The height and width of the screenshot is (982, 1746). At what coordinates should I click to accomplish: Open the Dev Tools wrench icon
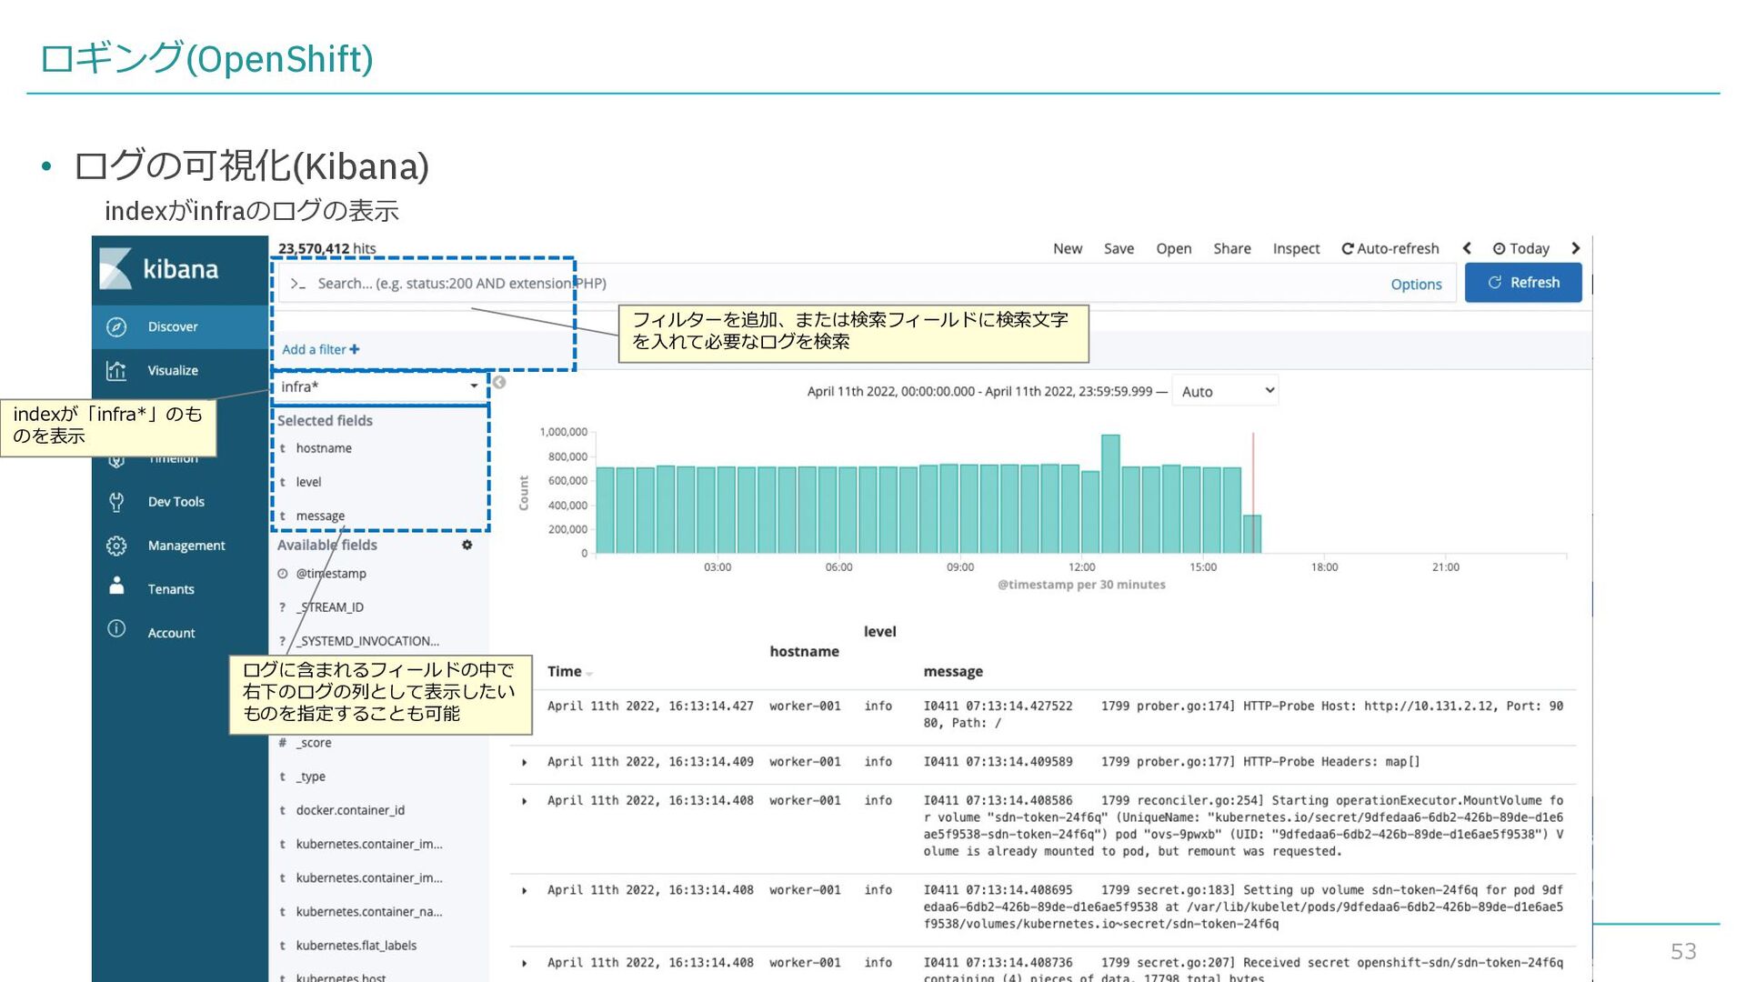[116, 502]
